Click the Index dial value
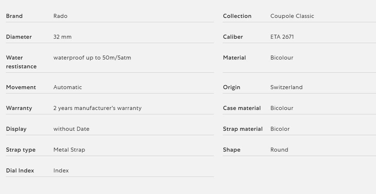The image size is (376, 194). point(61,171)
